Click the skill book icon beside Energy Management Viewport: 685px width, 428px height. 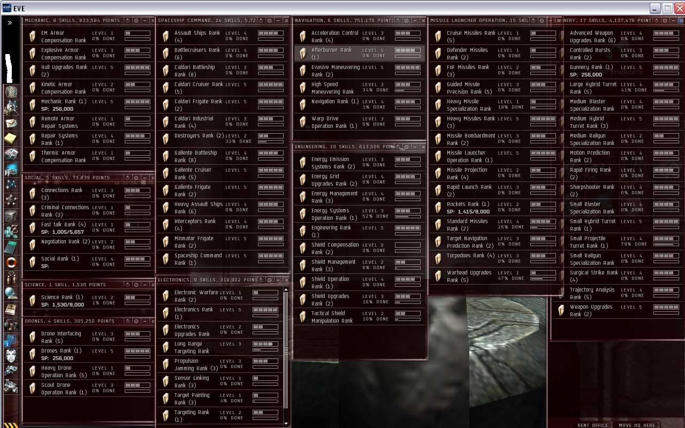click(302, 197)
